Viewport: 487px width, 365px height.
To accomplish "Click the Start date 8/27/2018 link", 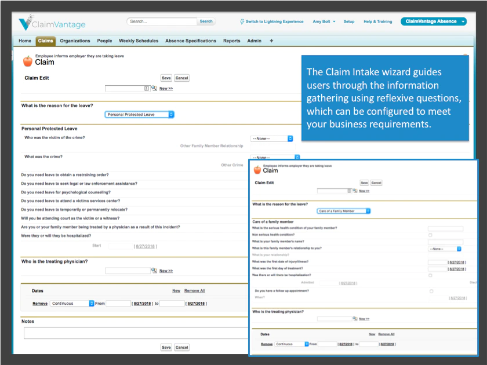I will [x=146, y=246].
